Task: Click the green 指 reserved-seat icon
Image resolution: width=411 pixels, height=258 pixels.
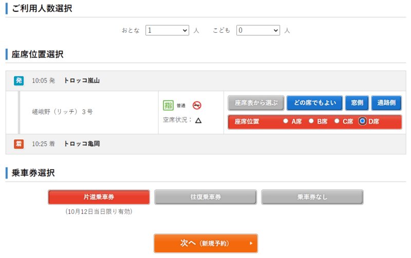Action: 169,106
